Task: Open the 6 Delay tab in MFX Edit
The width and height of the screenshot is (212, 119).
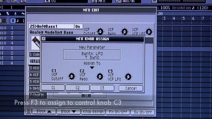Action: click(x=34, y=88)
